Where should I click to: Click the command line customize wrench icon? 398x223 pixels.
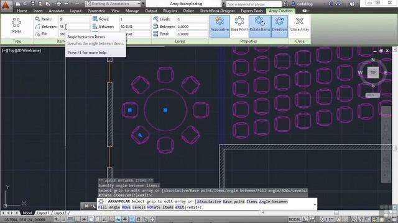point(93,206)
